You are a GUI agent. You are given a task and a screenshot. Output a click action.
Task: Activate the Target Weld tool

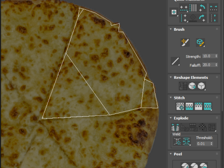tap(177, 141)
